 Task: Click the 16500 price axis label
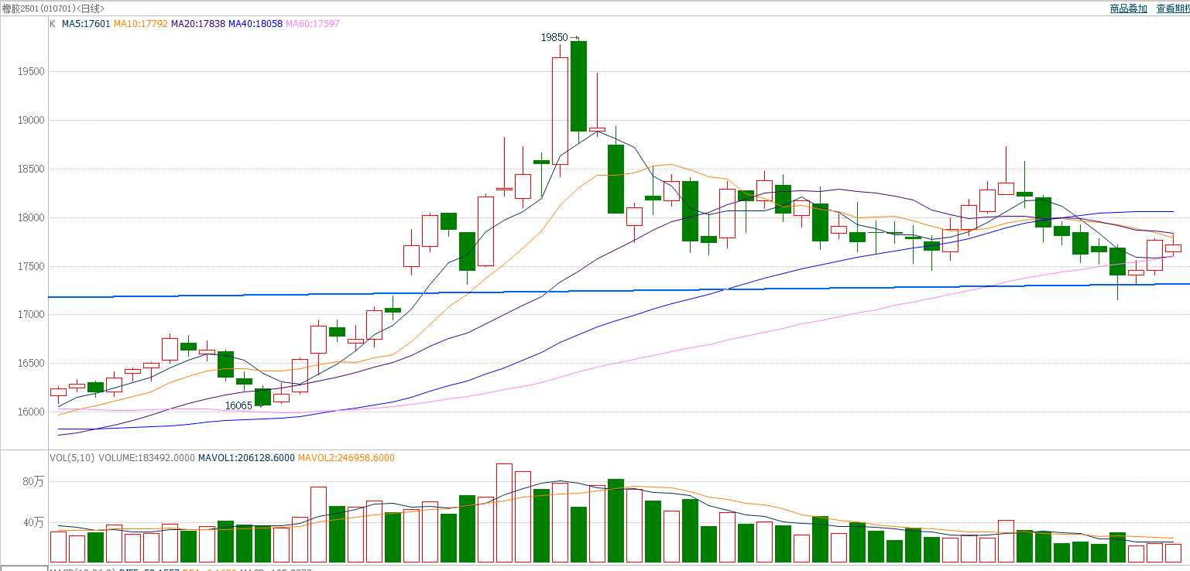point(32,364)
